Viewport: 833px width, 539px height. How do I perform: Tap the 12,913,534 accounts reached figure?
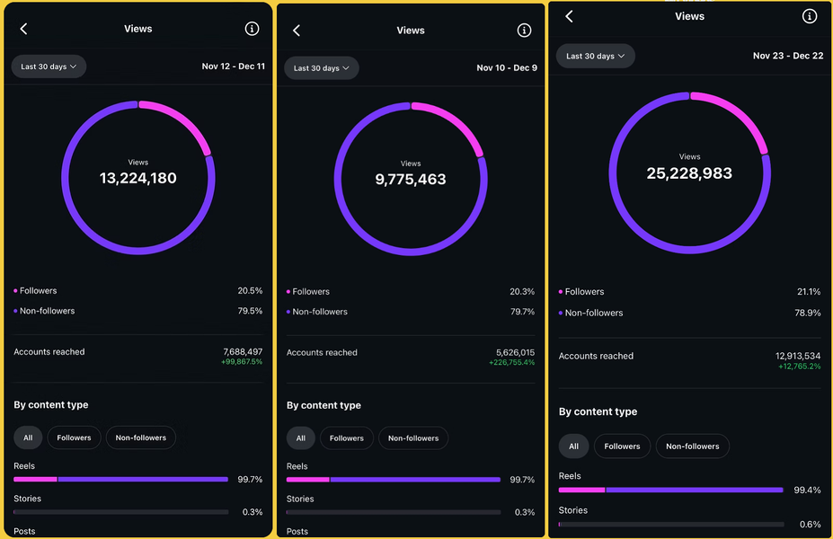click(x=795, y=357)
